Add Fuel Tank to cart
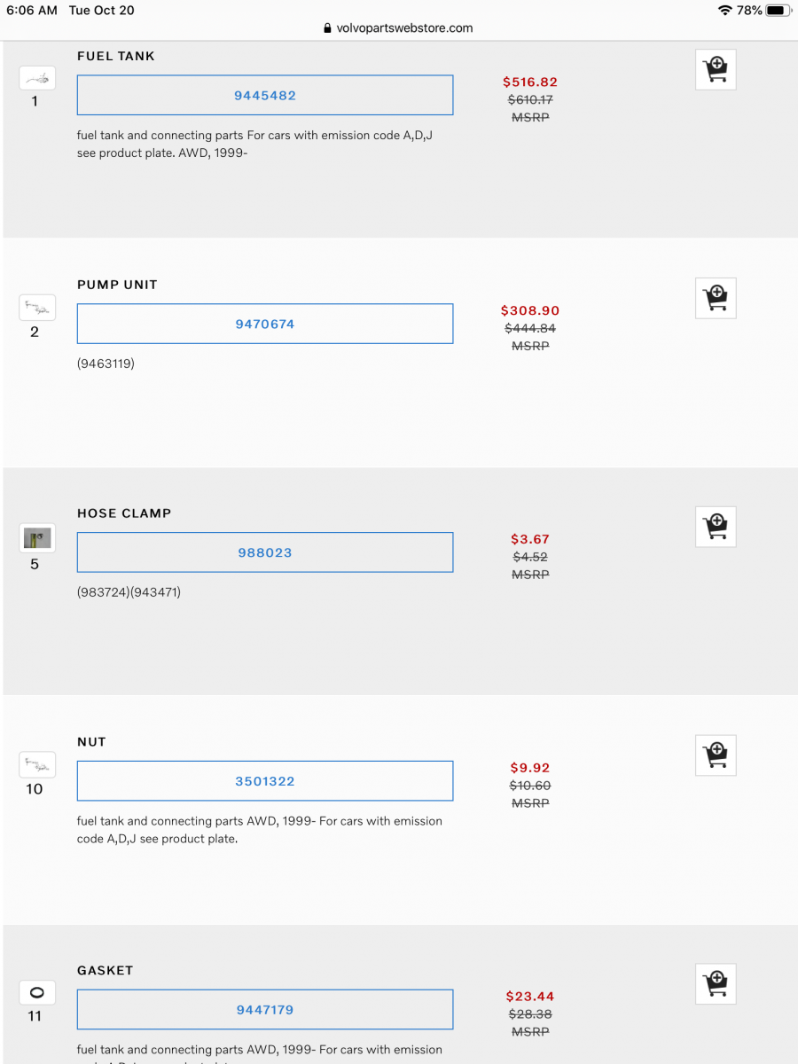This screenshot has height=1064, width=798. pyautogui.click(x=716, y=69)
